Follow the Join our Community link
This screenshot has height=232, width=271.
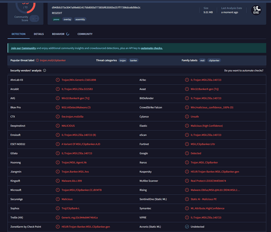coord(23,48)
